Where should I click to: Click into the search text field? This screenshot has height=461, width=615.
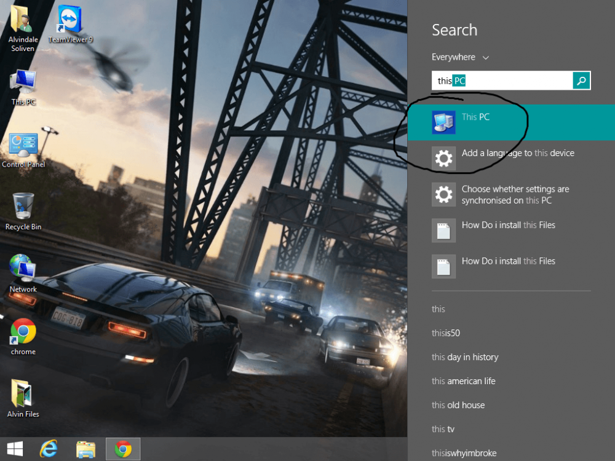coord(502,81)
